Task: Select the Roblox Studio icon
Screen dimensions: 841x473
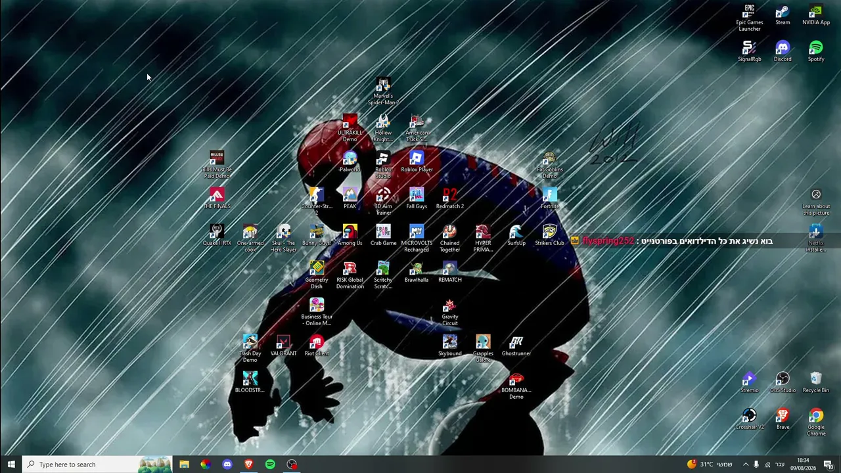Action: pyautogui.click(x=383, y=166)
